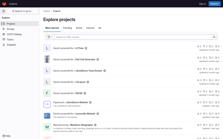Click star count for Pad Cell Generator
The image size is (223, 139).
click(x=199, y=58)
